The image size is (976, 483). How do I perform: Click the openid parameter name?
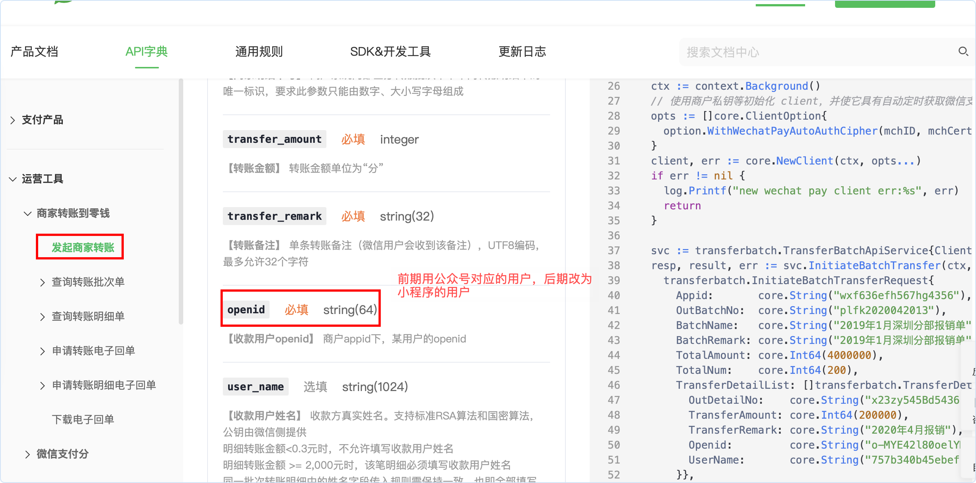246,310
